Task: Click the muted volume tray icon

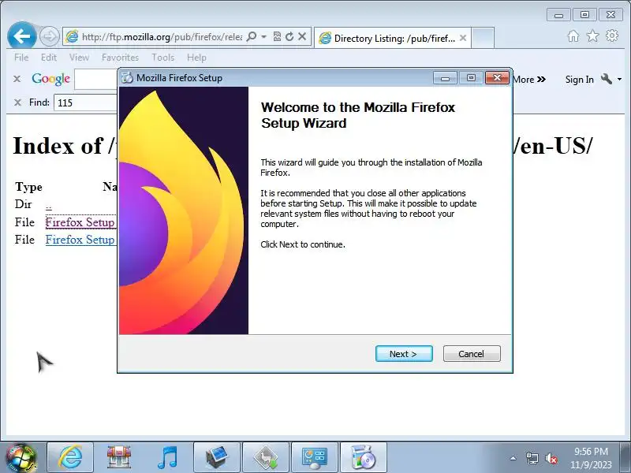Action: point(551,458)
